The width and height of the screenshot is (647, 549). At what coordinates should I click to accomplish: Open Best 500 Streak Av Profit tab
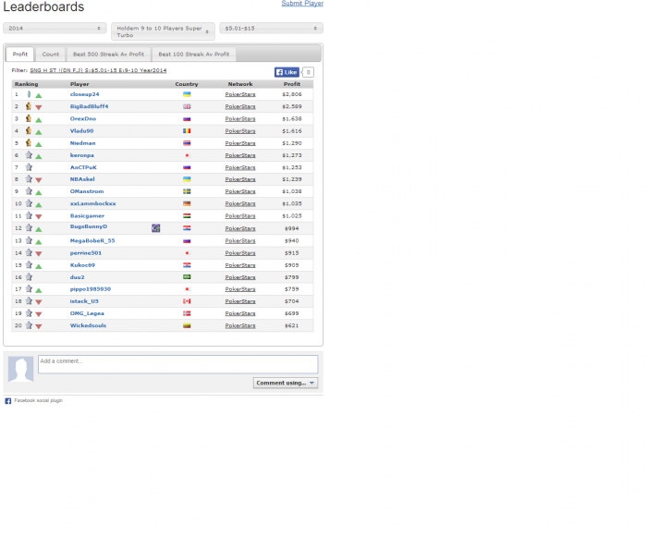(x=108, y=54)
